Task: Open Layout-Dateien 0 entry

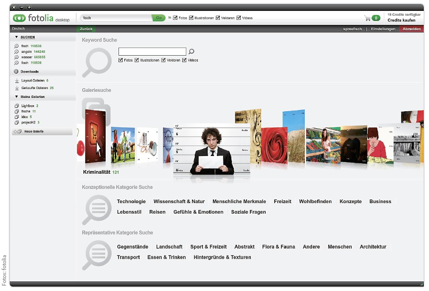Action: pyautogui.click(x=35, y=81)
